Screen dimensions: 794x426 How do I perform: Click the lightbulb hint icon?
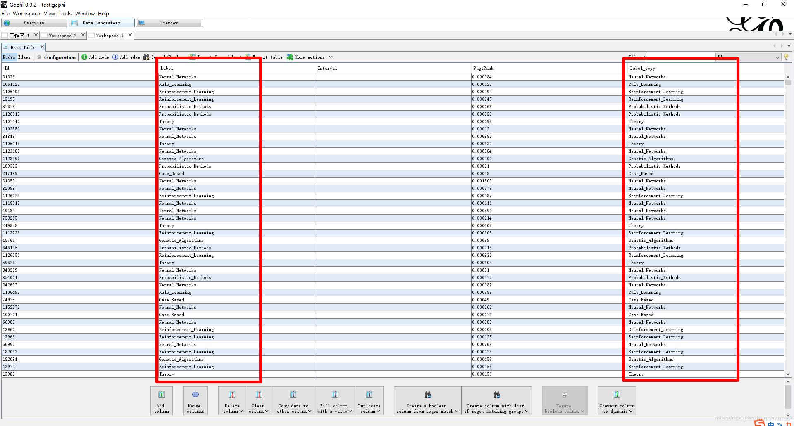[786, 57]
